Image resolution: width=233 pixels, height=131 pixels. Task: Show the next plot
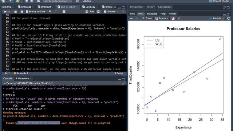(137, 19)
